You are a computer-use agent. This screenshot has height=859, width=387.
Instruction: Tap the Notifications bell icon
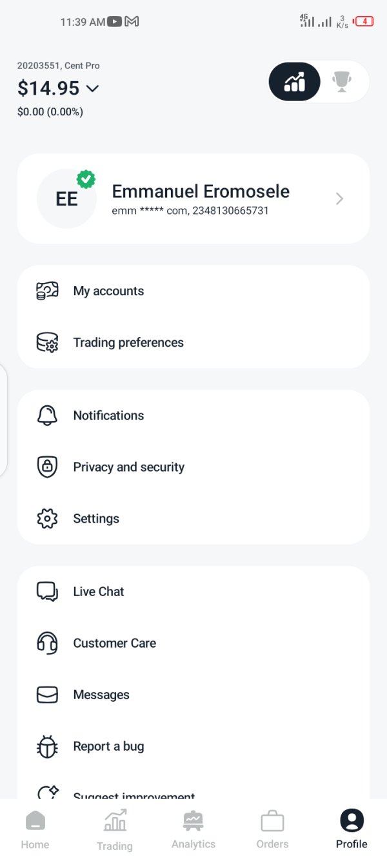[x=47, y=416]
